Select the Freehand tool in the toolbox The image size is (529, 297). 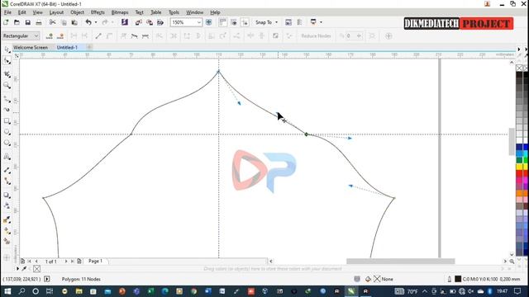(x=7, y=99)
